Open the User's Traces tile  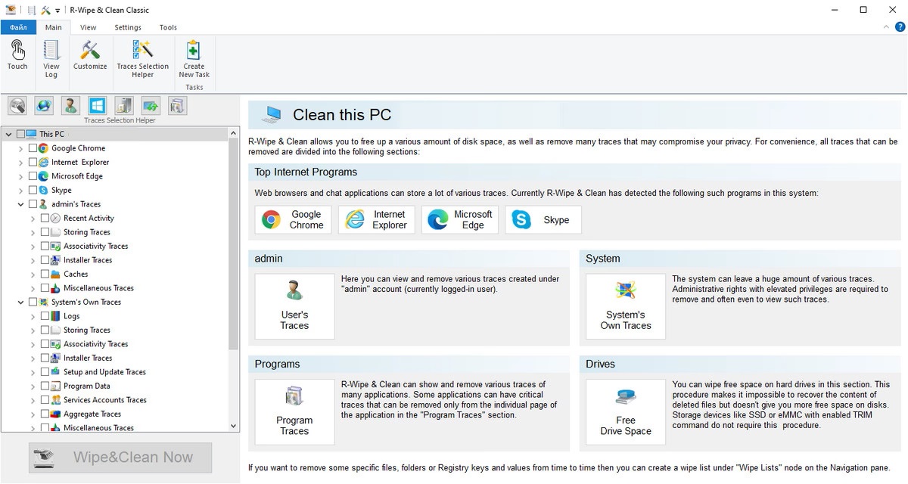point(294,306)
